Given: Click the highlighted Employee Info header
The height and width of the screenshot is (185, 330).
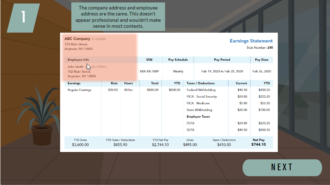Looking at the screenshot, I should [78, 60].
